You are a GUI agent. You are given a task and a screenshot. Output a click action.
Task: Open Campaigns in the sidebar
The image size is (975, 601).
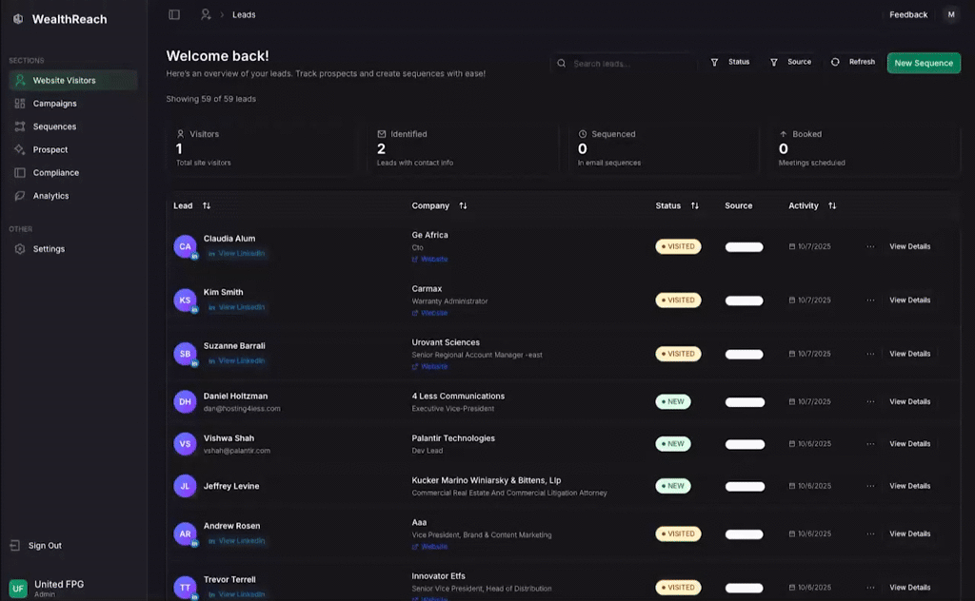click(54, 104)
